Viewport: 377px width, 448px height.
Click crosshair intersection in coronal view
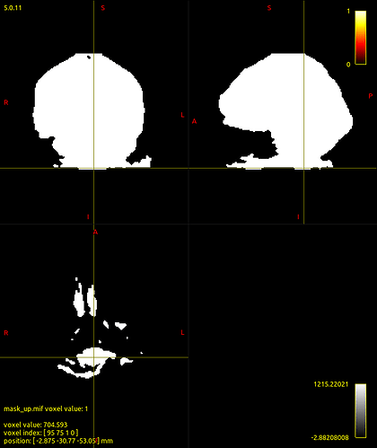93,168
